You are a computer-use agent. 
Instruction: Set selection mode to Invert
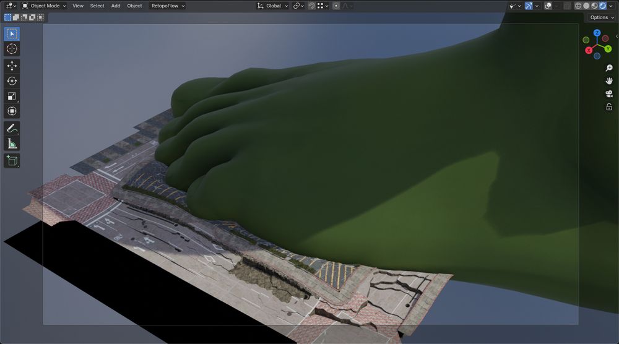pos(32,17)
